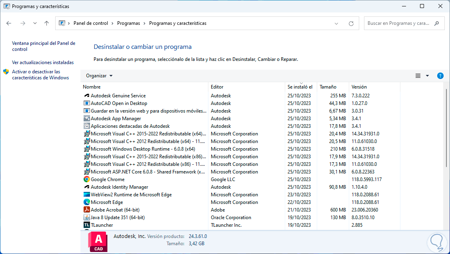The height and width of the screenshot is (254, 450).
Task: Expand chevron after Panel de control
Action: [x=112, y=23]
